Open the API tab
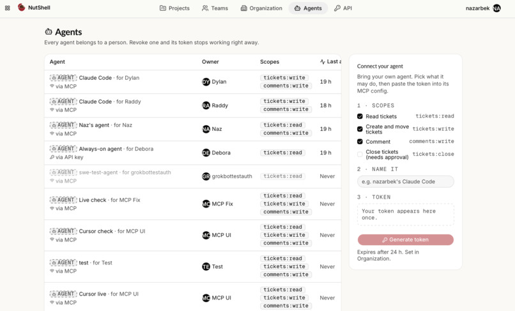Image resolution: width=515 pixels, height=311 pixels. 343,8
